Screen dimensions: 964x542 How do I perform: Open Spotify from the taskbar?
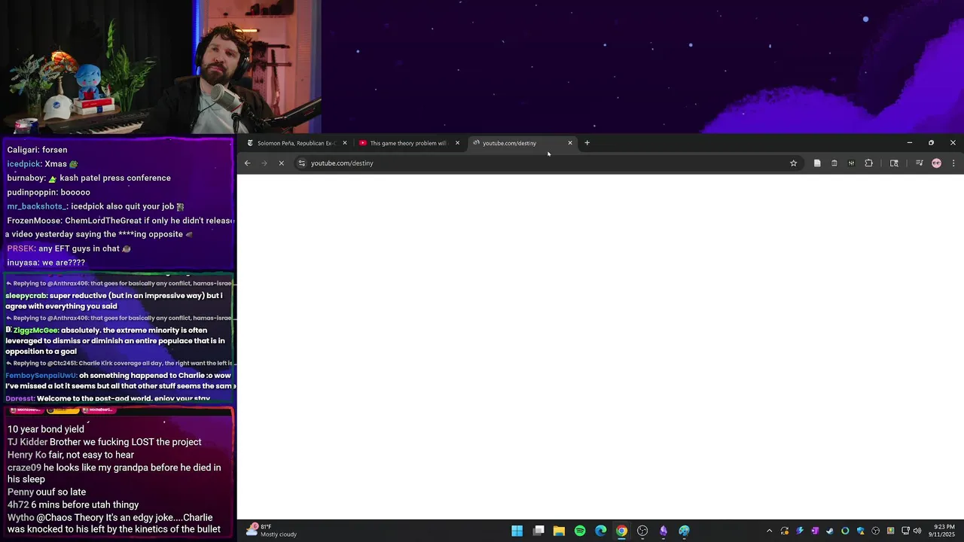point(580,531)
